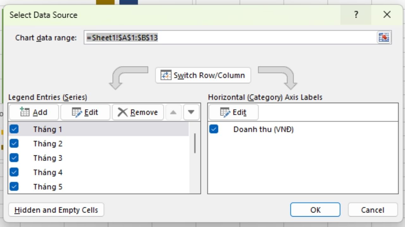Toggle the Tháng 3 series checkbox
Screen dimensions: 405x227
click(x=14, y=158)
